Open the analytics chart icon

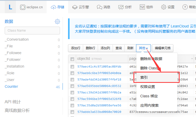coord(121,7)
